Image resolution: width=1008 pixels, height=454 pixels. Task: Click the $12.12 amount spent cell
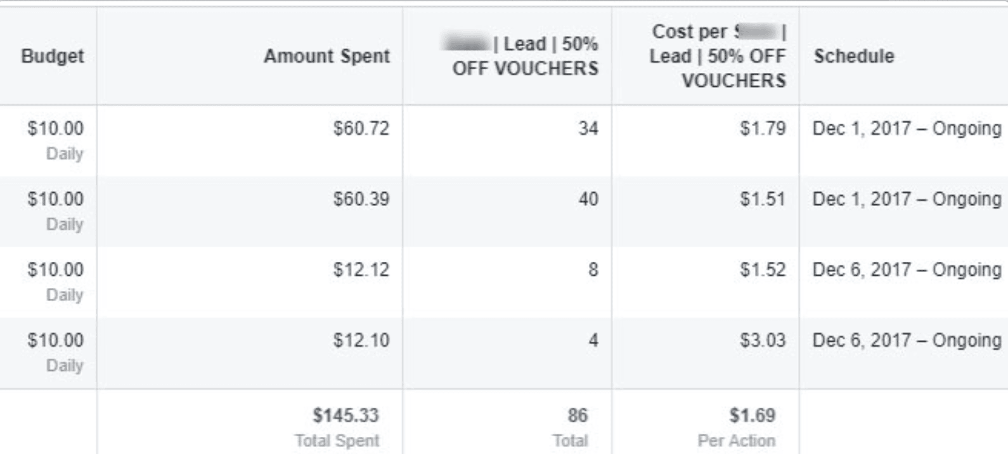(361, 269)
